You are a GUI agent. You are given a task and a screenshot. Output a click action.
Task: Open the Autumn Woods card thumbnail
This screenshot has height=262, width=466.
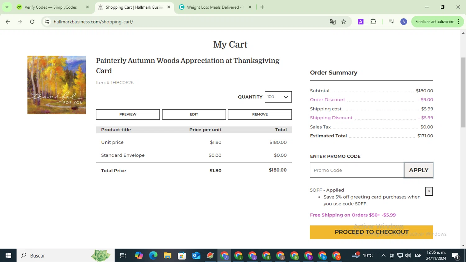57,85
